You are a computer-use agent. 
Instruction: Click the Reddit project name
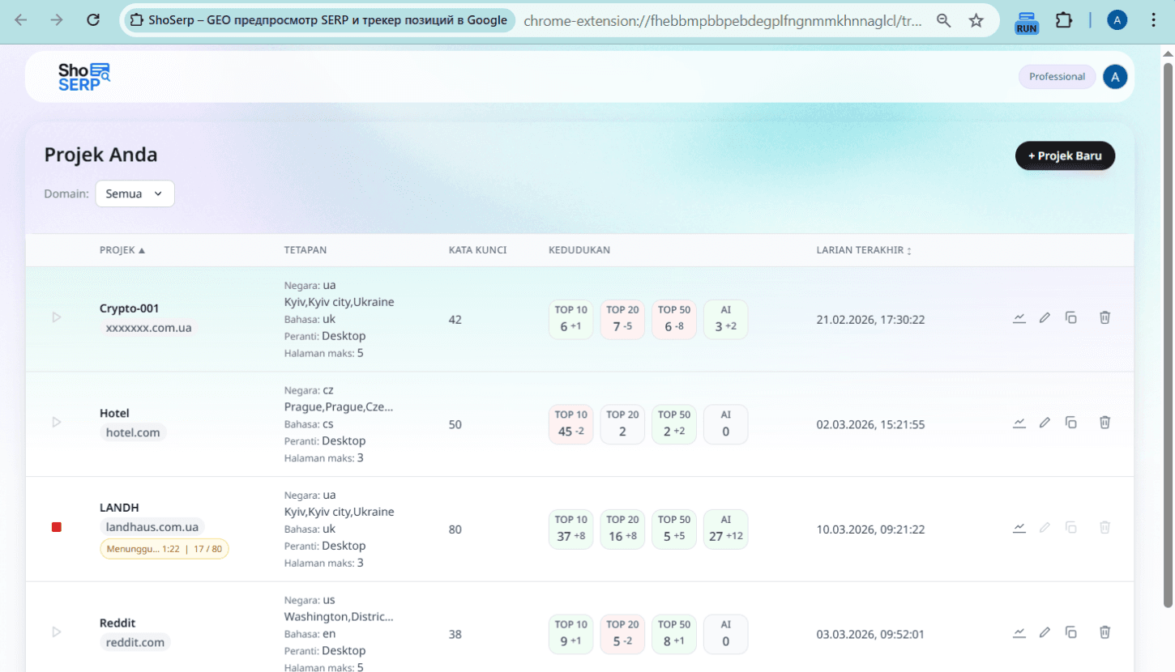point(117,623)
